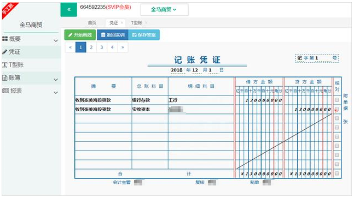Click the 开始画线 button
354x198 pixels.
coord(80,35)
